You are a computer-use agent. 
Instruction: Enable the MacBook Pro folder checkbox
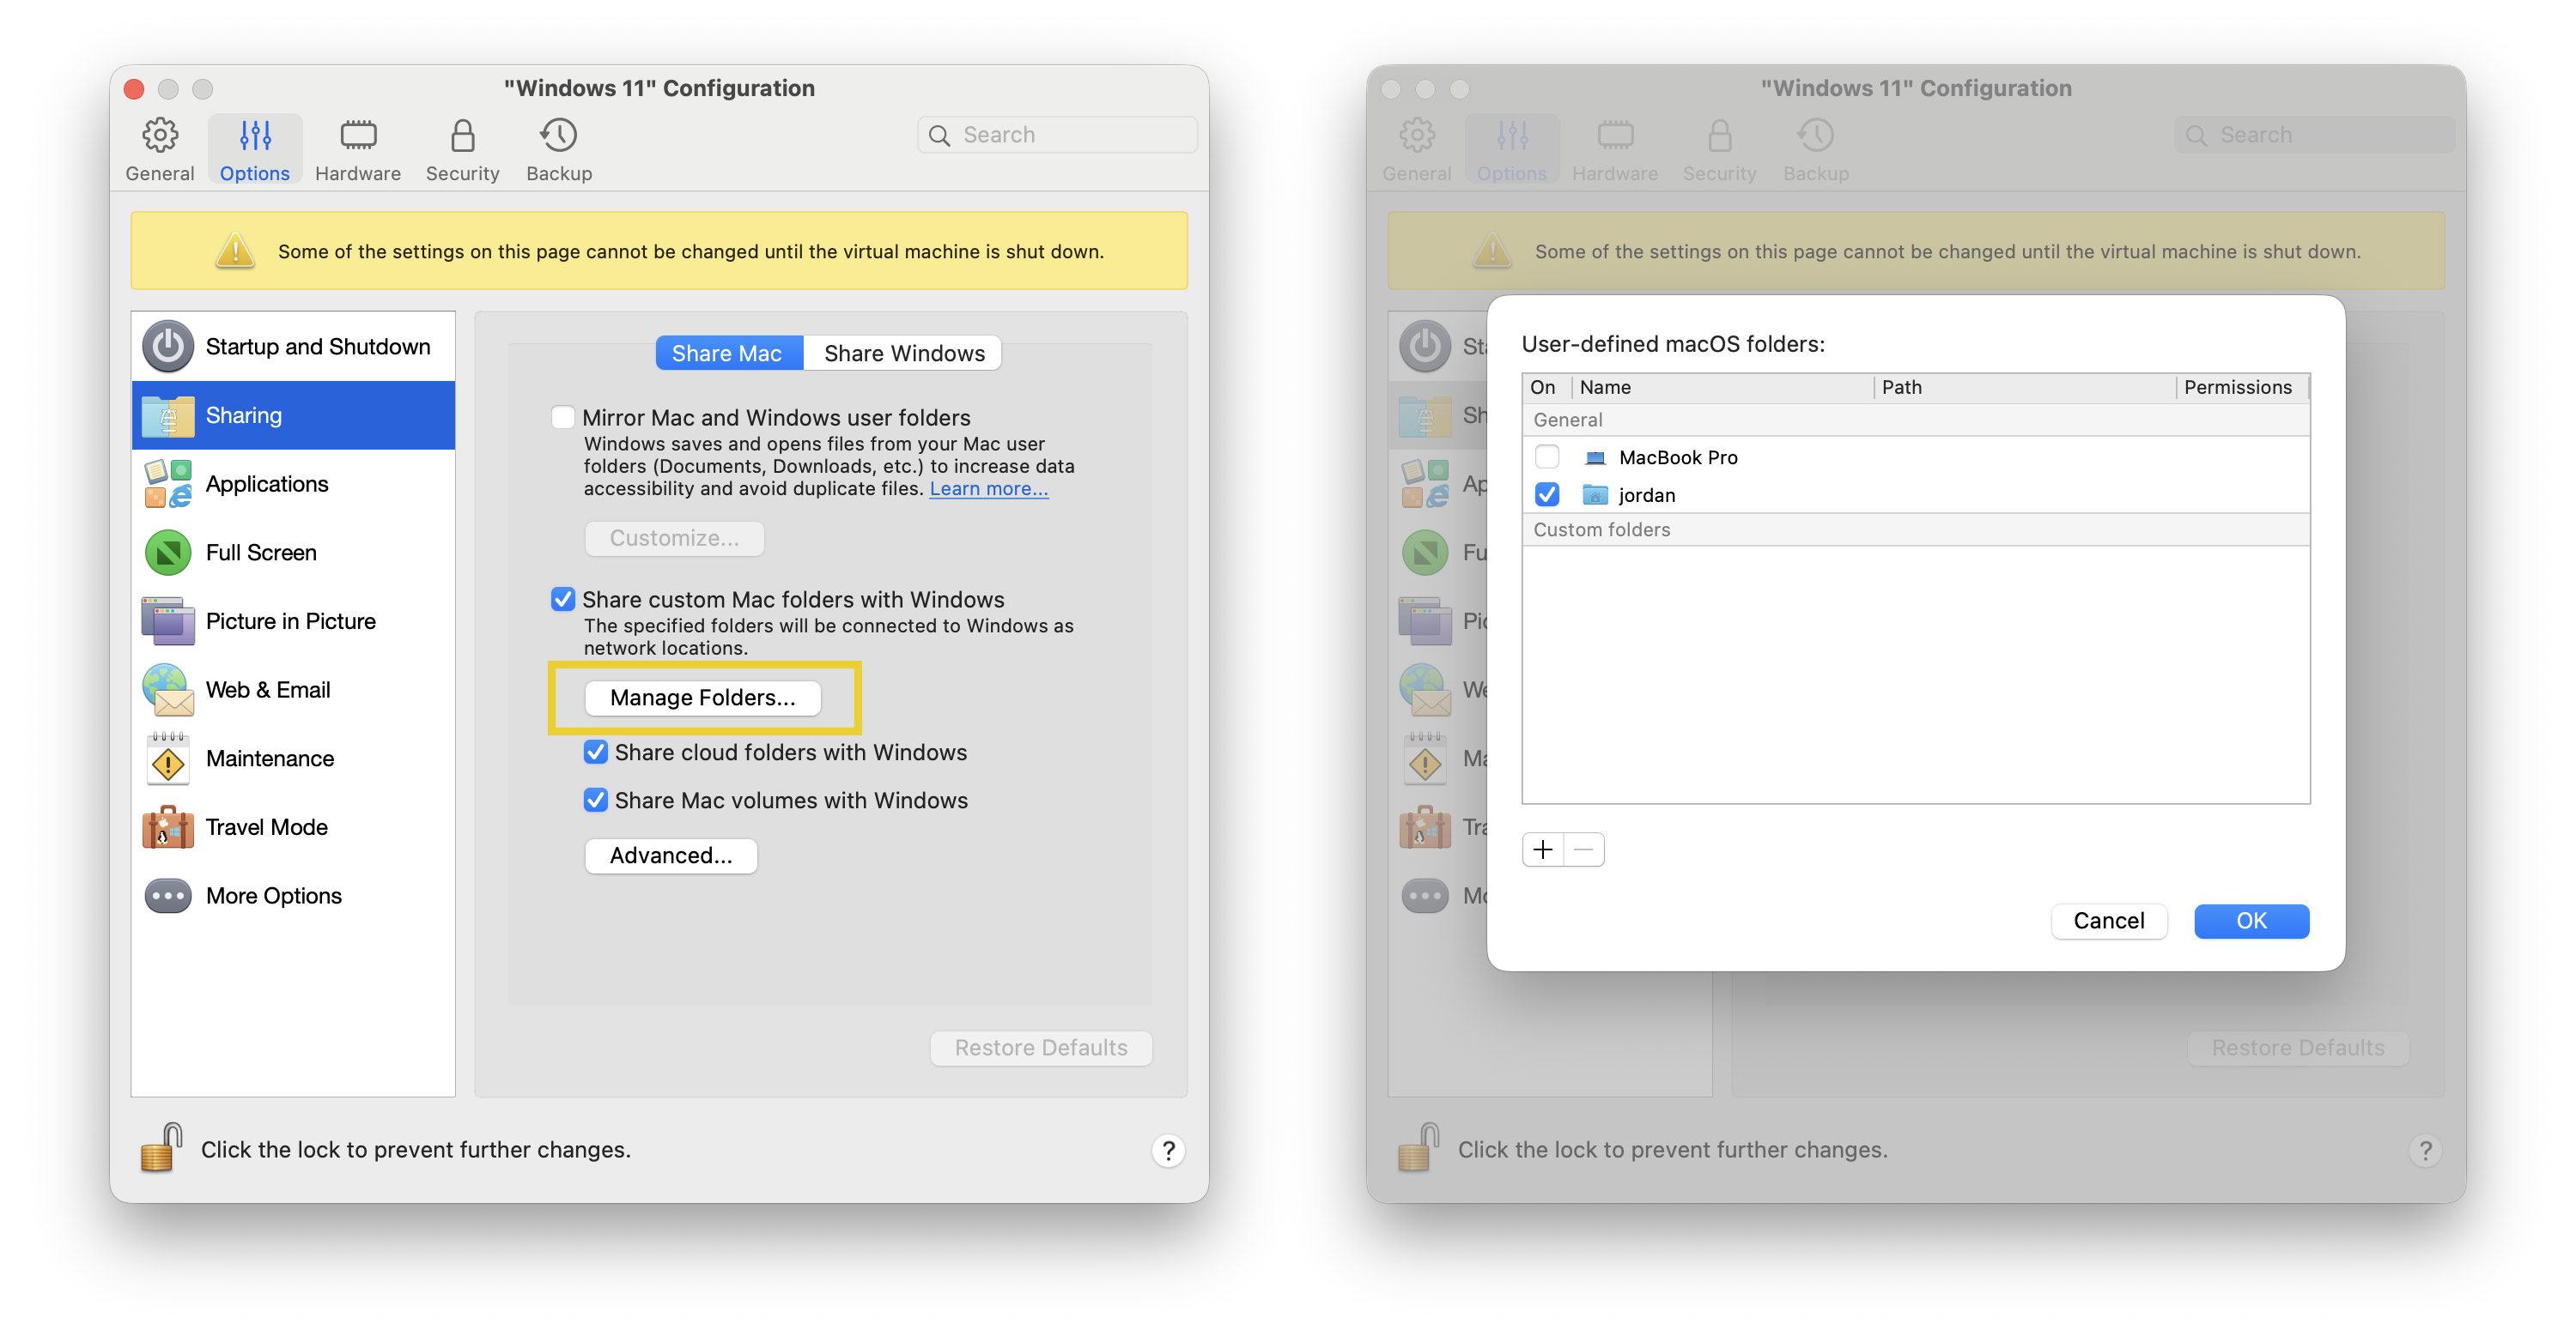click(1547, 456)
